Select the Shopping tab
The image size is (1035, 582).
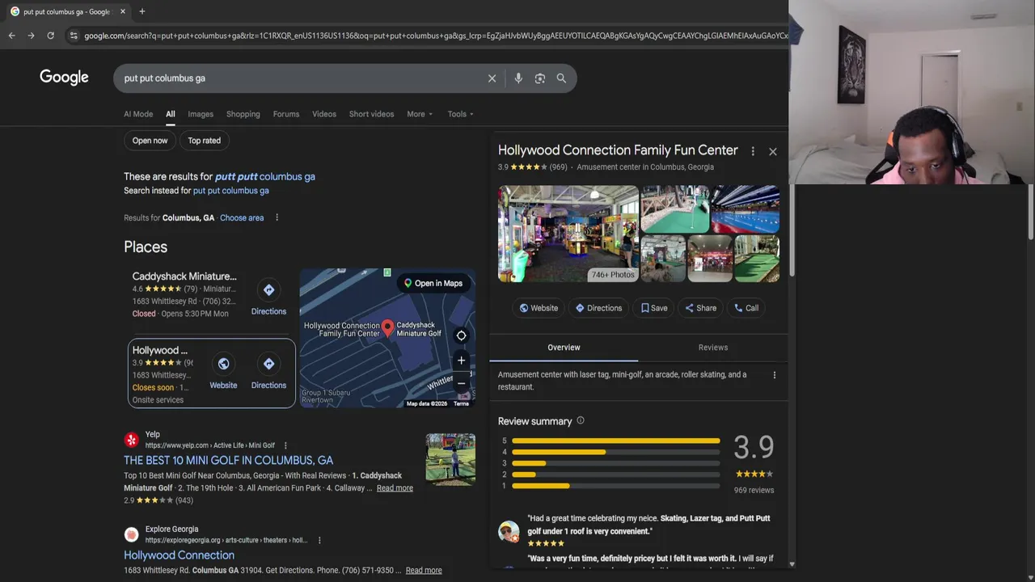coord(243,114)
